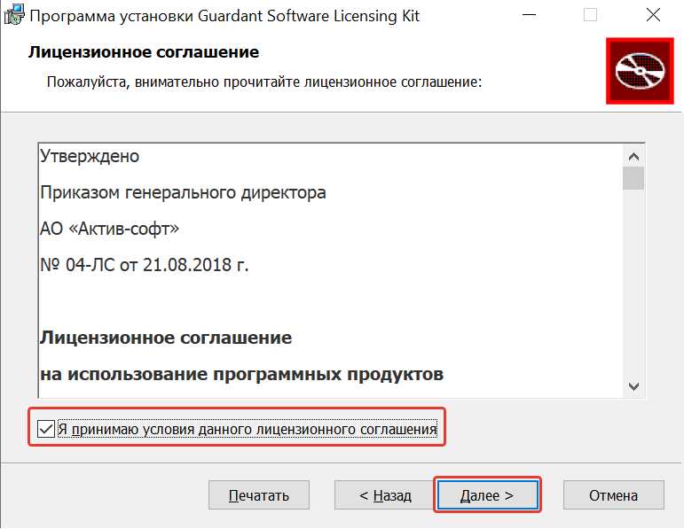Click the 'АО «Актив-софт»' line in license
684x529 pixels.
tap(110, 229)
